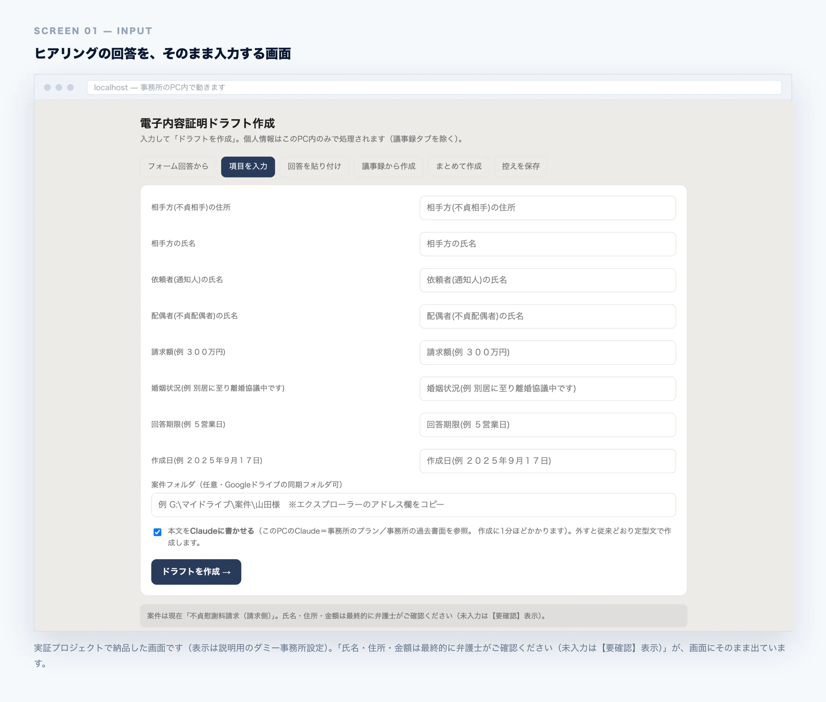Uncheck the 本文をClaudeに書かせる checkbox

click(x=157, y=532)
